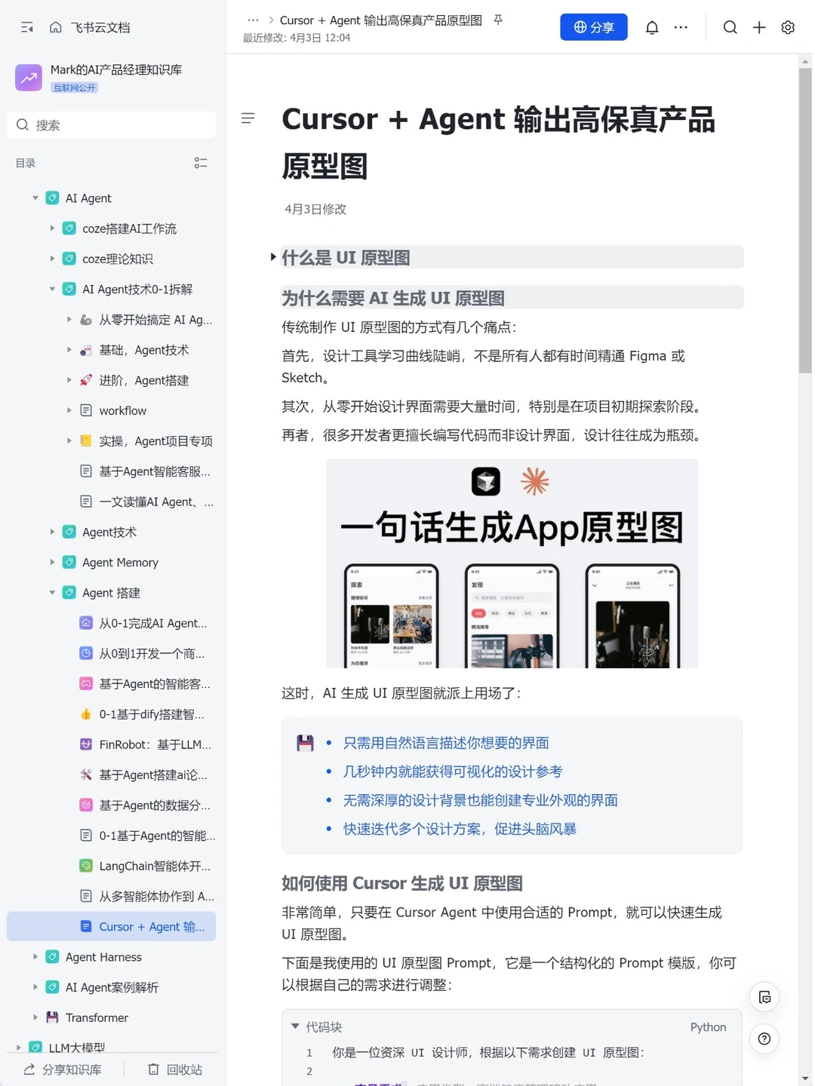This screenshot has height=1086, width=815.
Task: Collapse the Agent 搭建 node
Action: click(52, 593)
